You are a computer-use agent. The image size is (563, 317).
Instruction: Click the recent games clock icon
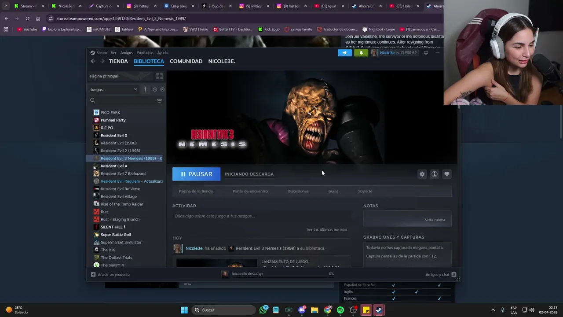(155, 89)
